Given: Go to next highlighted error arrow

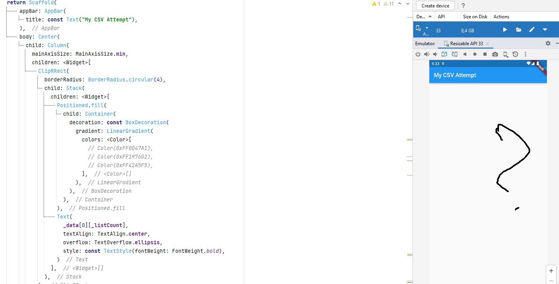Looking at the screenshot, I should coord(408,4).
